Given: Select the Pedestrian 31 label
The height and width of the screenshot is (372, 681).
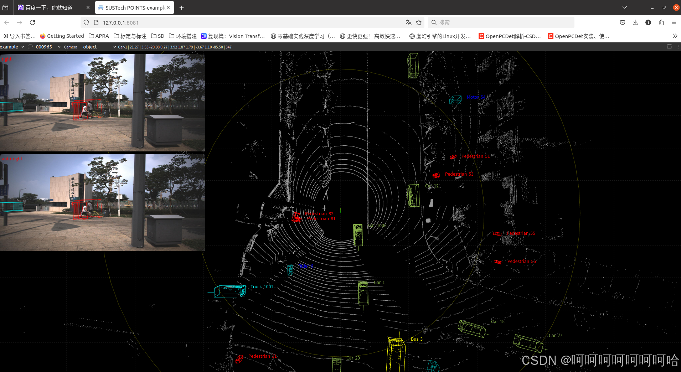Looking at the screenshot, I should click(262, 356).
